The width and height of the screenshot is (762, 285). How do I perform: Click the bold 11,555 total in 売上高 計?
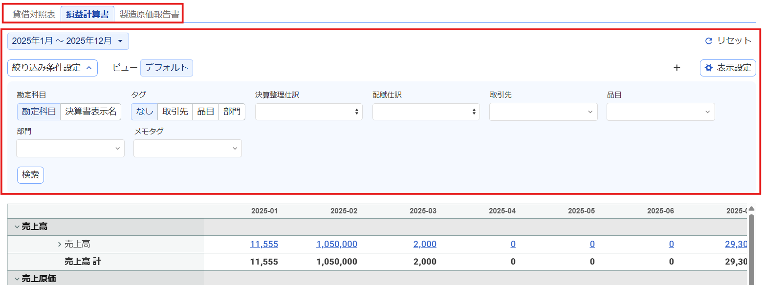[x=264, y=262]
